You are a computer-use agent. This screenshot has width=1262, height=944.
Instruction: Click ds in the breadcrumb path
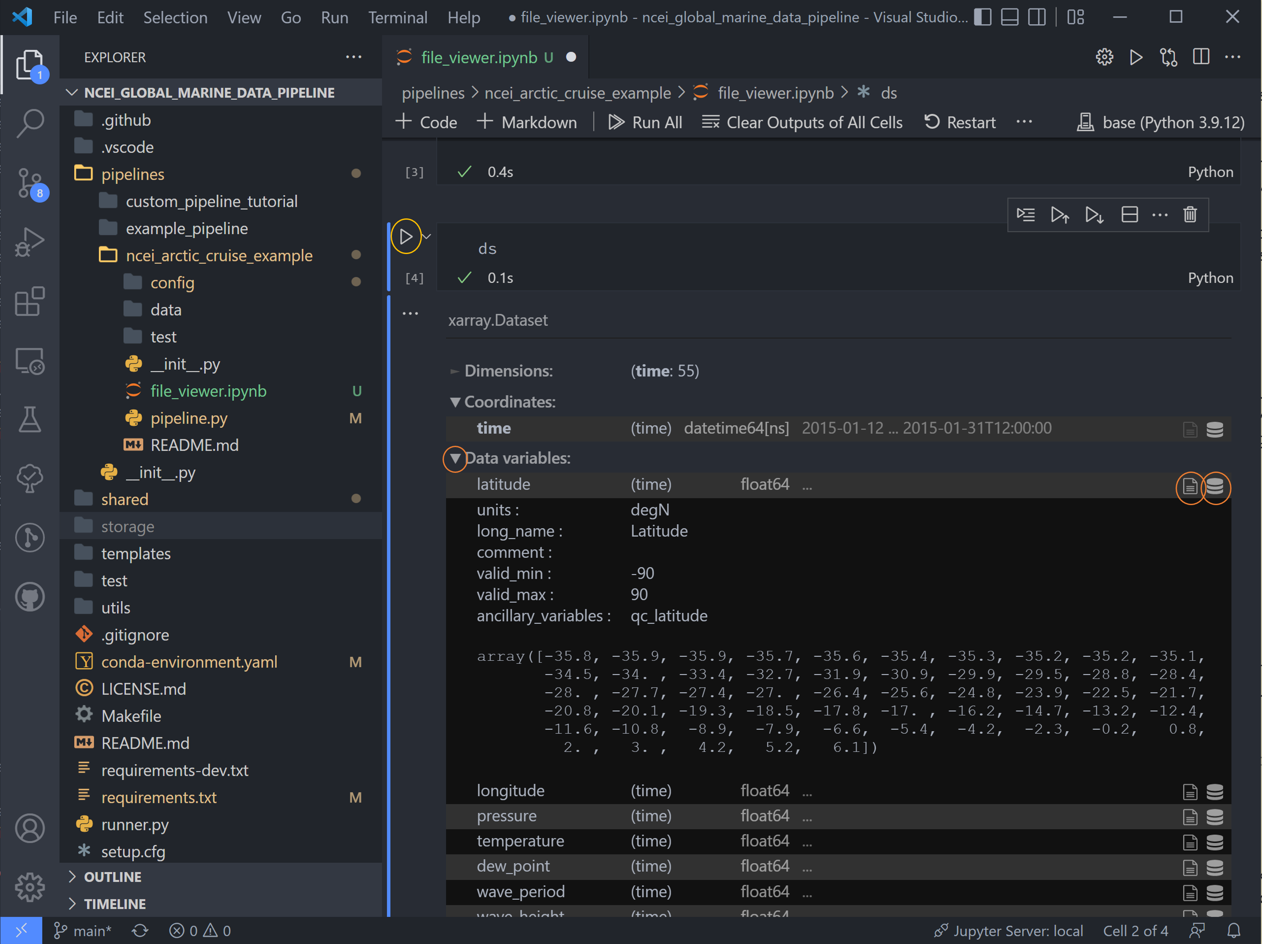(888, 92)
